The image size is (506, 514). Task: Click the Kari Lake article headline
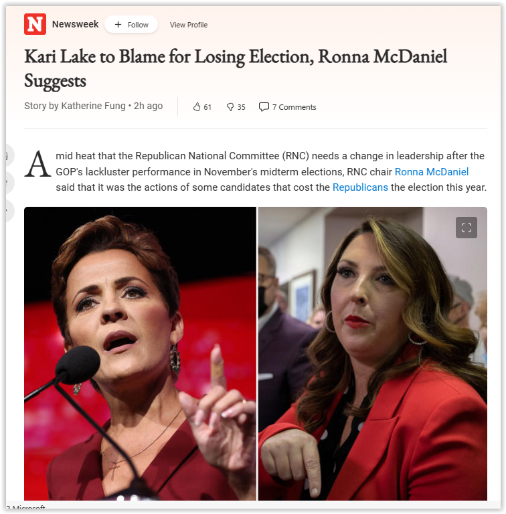236,68
